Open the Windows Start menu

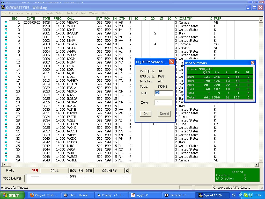point(12,195)
